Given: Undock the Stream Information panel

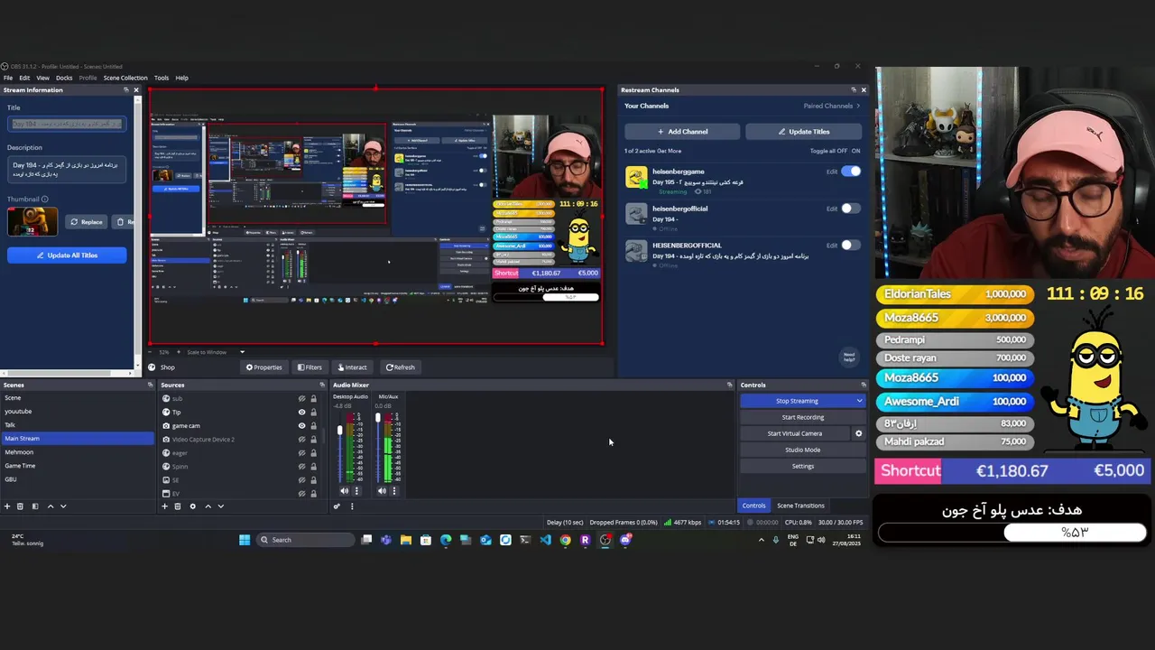Looking at the screenshot, I should [x=126, y=89].
